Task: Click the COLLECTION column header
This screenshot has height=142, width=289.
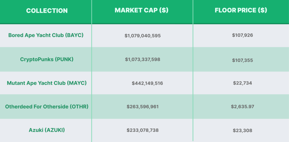Action: [x=47, y=11]
